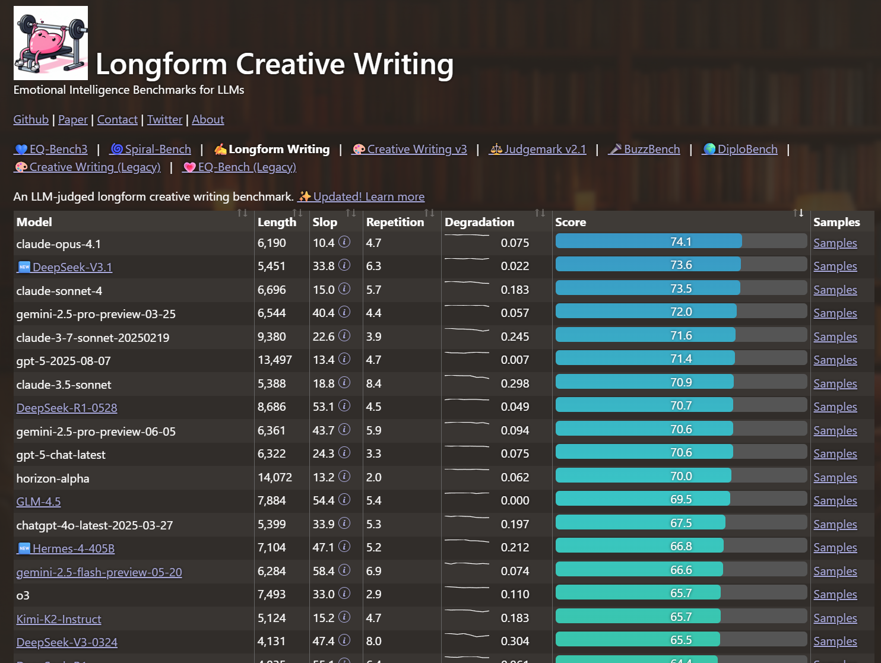This screenshot has width=881, height=663.
Task: View Samples for gpt-5-2025-08-07
Action: [835, 360]
